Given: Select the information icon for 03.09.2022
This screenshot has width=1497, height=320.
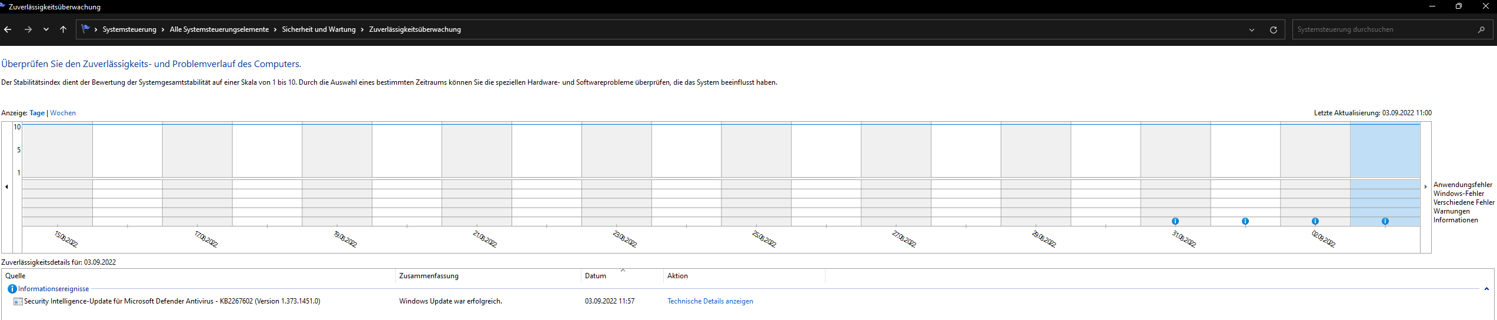Looking at the screenshot, I should point(1385,221).
